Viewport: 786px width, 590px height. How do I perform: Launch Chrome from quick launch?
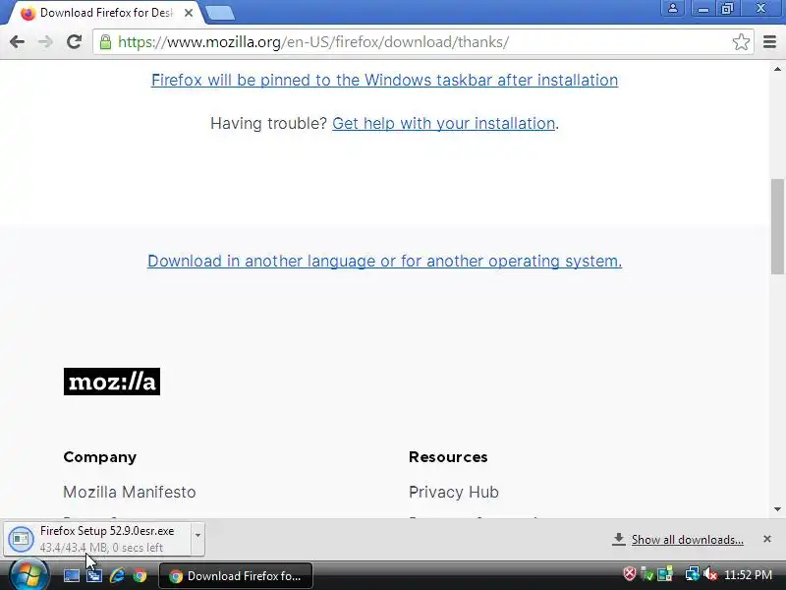(140, 575)
